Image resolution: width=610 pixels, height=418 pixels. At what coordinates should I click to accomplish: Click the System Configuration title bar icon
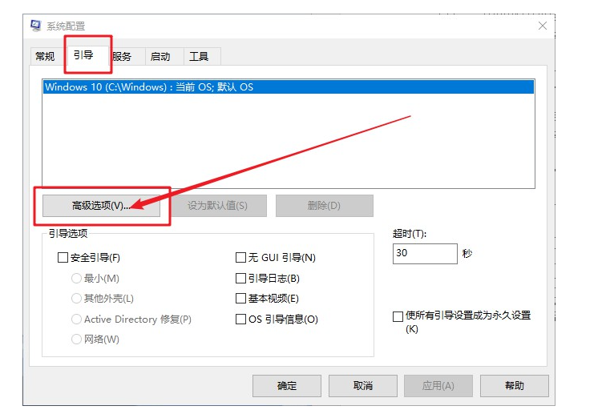point(36,26)
